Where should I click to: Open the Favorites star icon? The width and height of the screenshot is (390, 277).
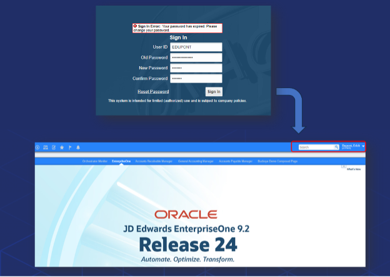tap(62, 147)
